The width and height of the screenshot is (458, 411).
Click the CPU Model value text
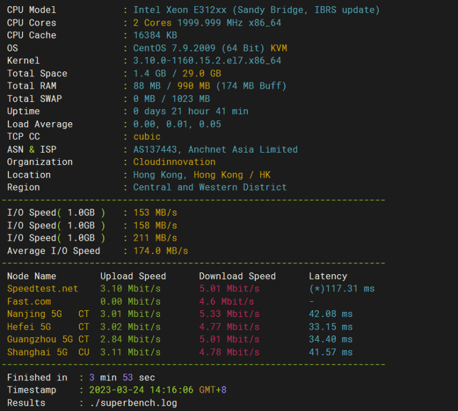[256, 10]
